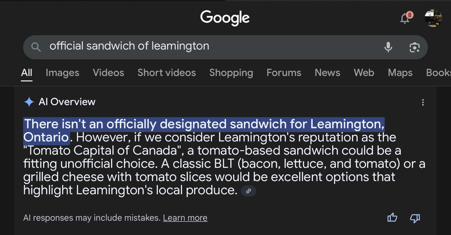Open the Maps results tab

tap(400, 73)
